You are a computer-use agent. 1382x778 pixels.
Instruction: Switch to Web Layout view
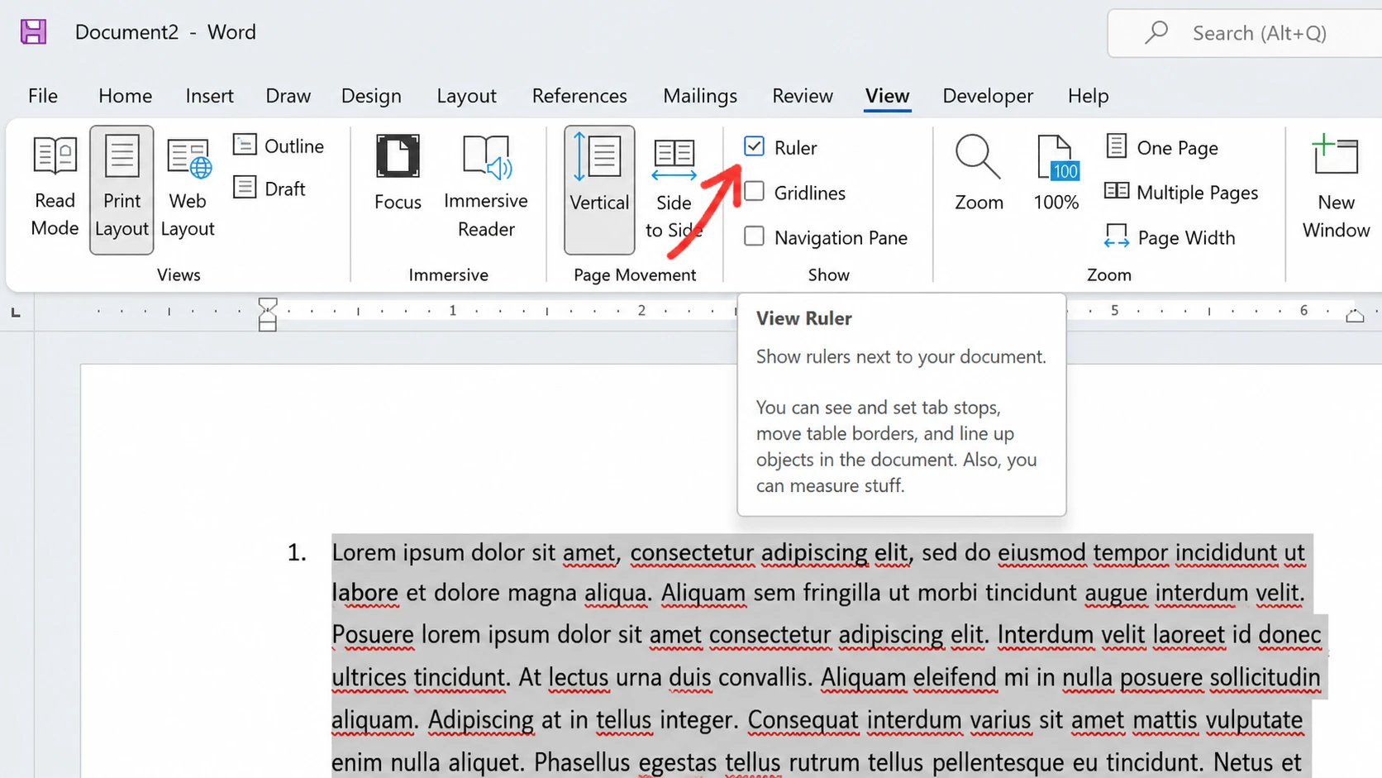[x=188, y=189]
